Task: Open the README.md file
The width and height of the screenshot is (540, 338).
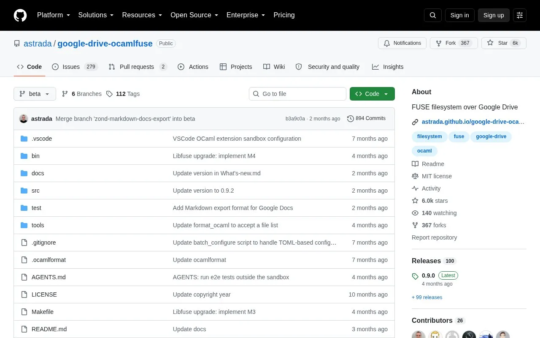Action: (x=49, y=329)
